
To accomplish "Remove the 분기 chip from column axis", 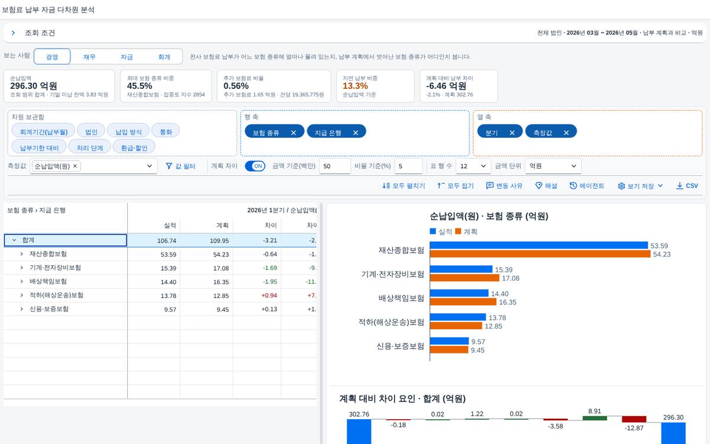I will coord(512,133).
